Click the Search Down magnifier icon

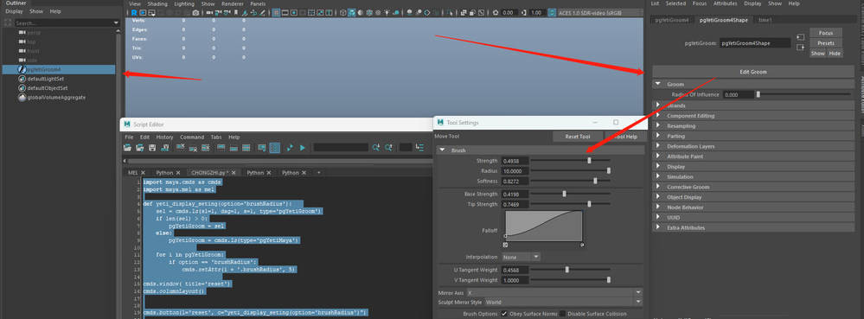(x=376, y=148)
